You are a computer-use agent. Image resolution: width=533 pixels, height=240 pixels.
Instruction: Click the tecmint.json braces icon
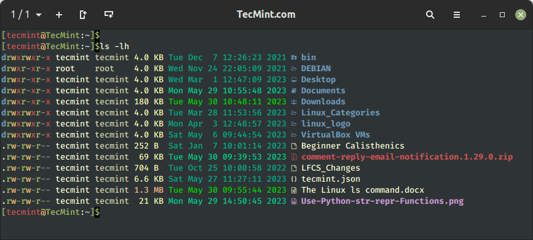pyautogui.click(x=294, y=179)
